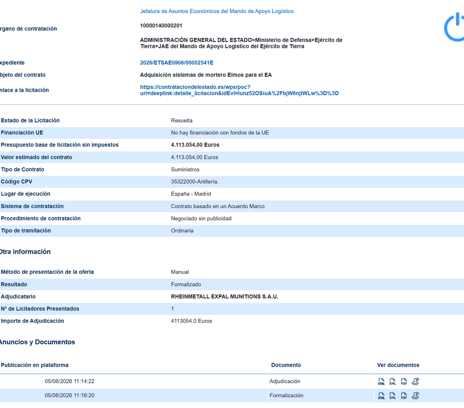
Task: Open the XML document for Adjudicación
Action: click(392, 382)
